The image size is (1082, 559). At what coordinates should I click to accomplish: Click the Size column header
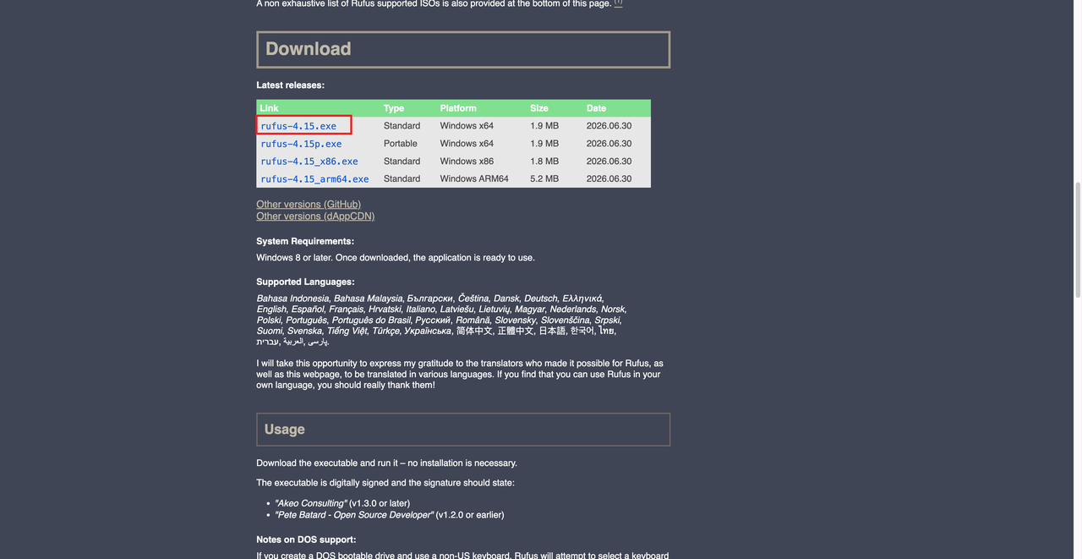539,108
